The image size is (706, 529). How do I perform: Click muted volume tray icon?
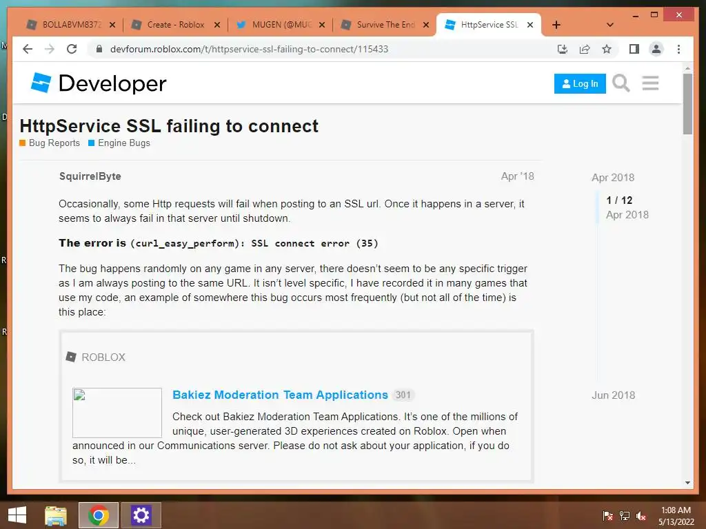(641, 515)
